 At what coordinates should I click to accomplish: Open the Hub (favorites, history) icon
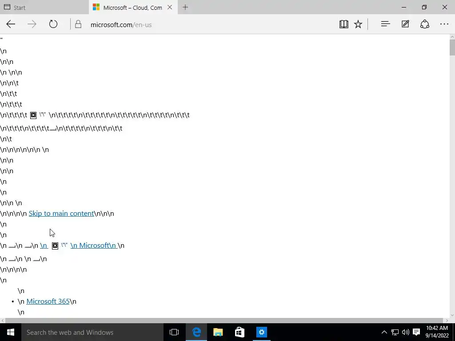[x=385, y=24]
